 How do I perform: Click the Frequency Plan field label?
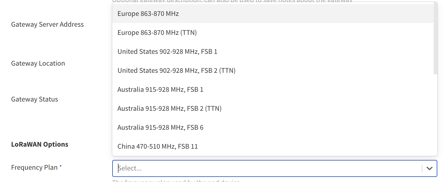point(34,167)
